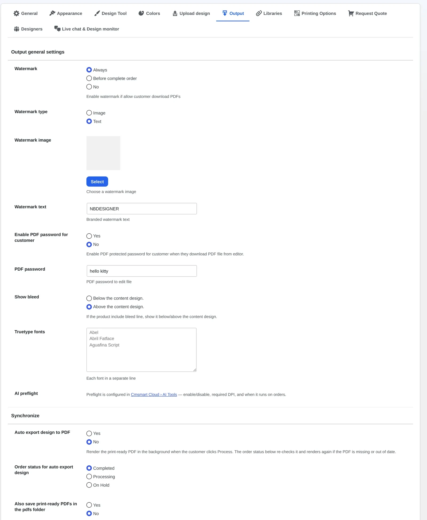Viewport: 427px width, 520px height.
Task: Click the Request Quote tab label
Action: pyautogui.click(x=371, y=13)
